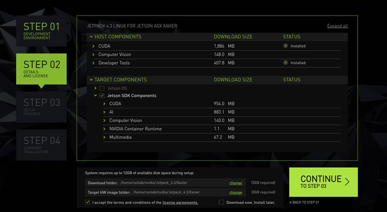
Task: Select the Jetson OS label
Action: [x=117, y=88]
